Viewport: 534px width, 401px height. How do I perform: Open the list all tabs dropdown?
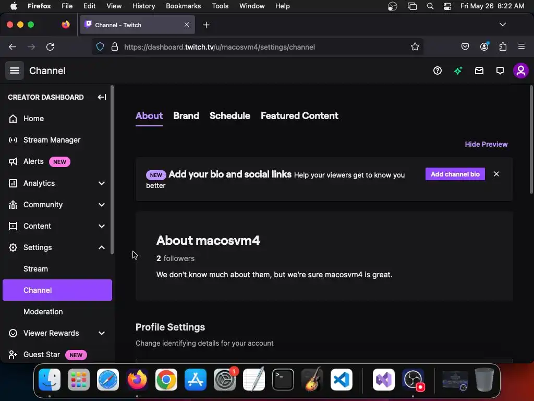502,25
